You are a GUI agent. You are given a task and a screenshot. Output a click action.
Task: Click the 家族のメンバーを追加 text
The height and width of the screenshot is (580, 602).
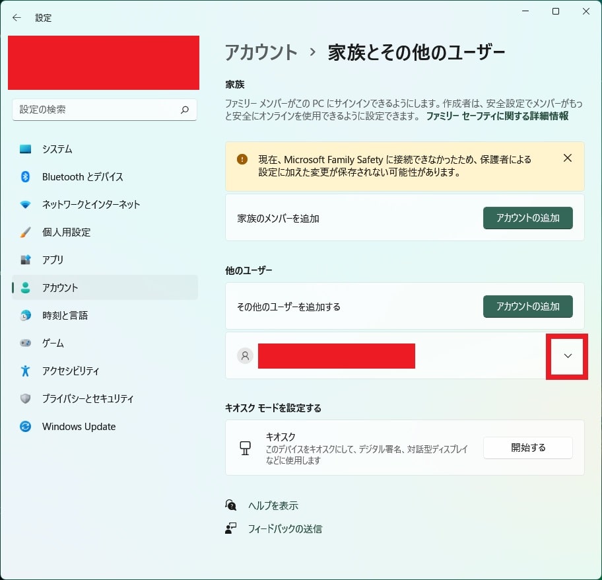pos(278,218)
